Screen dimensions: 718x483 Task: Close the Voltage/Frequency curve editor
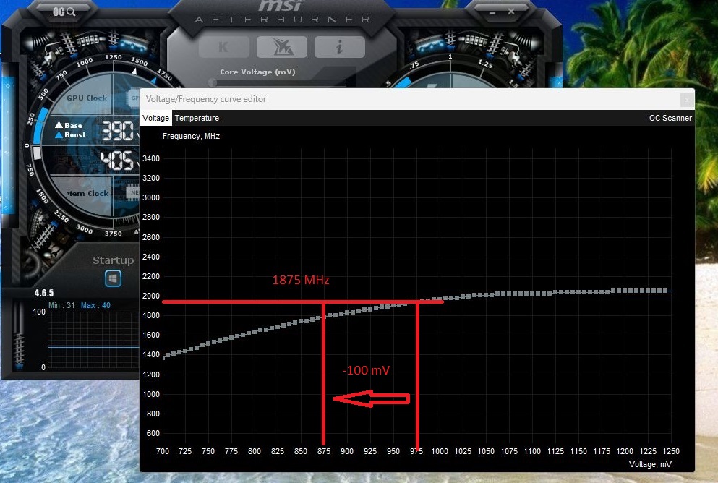pos(686,99)
